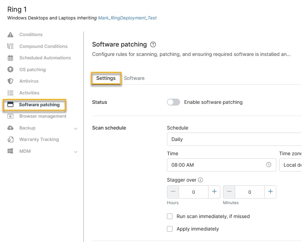Switch to the Software tab
302x242 pixels.
134,78
